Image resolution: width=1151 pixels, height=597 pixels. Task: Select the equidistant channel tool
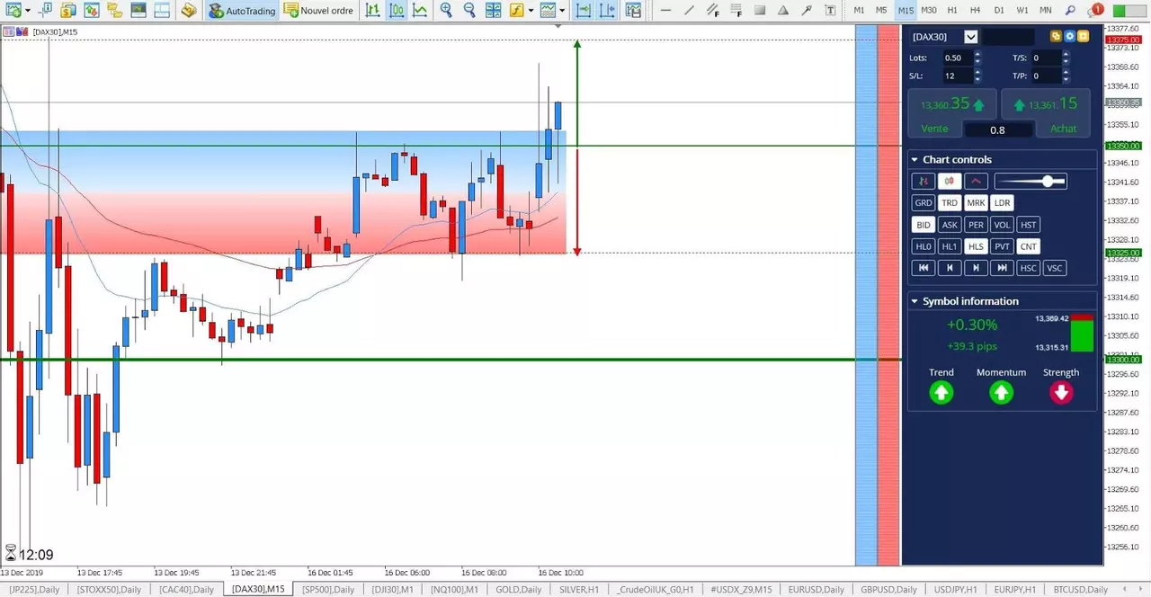713,11
